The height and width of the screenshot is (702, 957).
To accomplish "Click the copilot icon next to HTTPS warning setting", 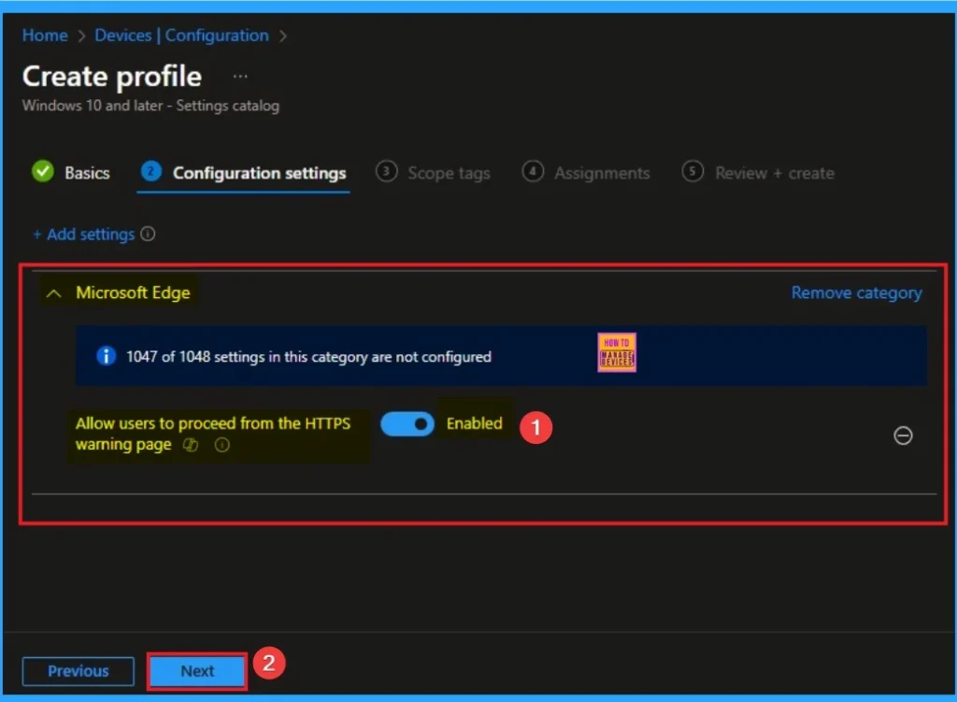I will pos(191,445).
